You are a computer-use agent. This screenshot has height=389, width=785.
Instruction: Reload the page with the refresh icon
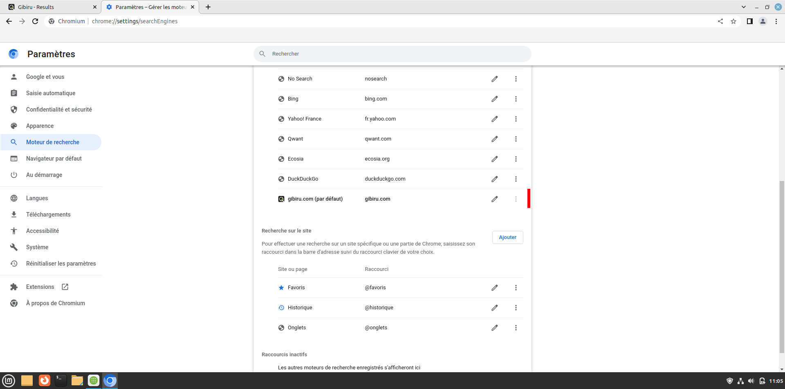35,21
